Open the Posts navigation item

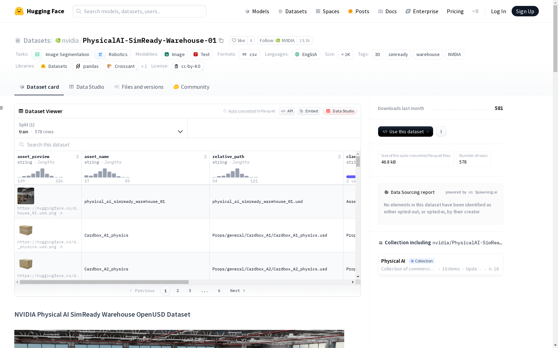(x=359, y=11)
